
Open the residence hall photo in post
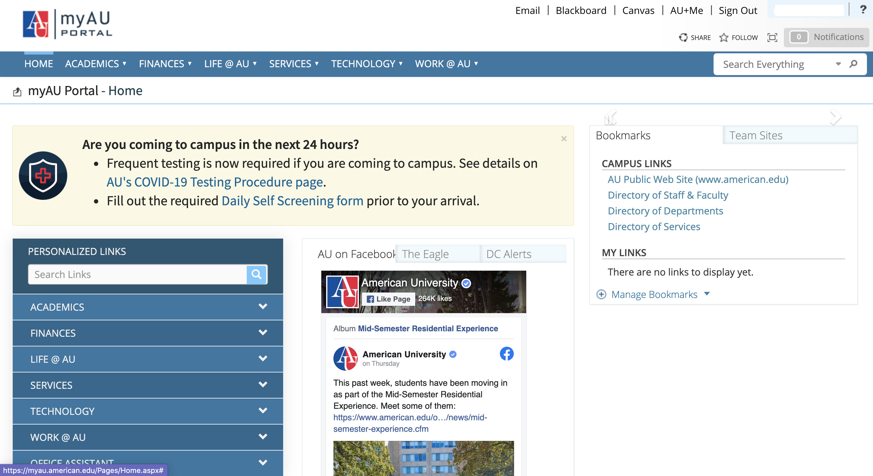point(423,458)
